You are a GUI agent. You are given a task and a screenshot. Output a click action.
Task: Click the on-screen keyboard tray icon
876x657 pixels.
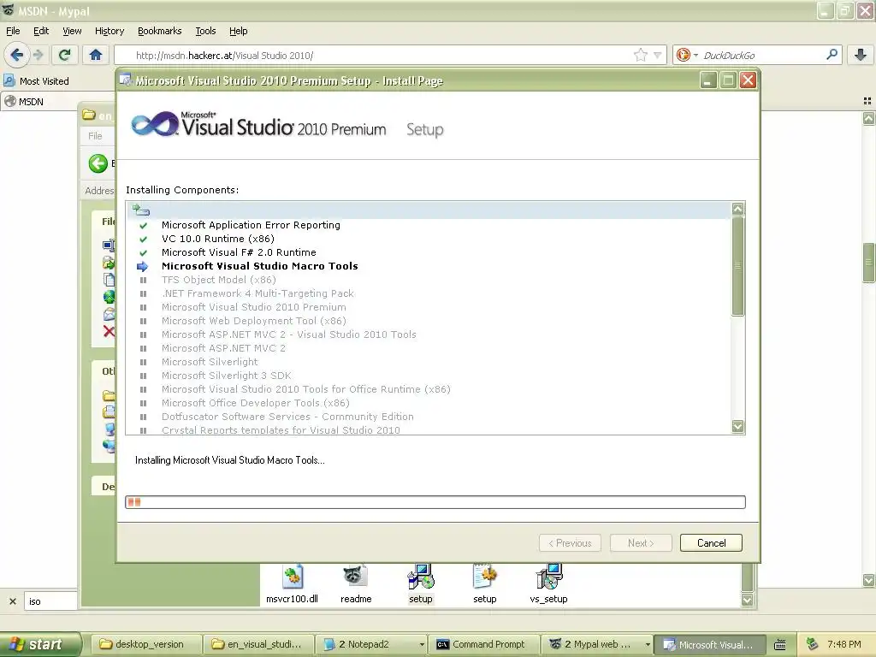pyautogui.click(x=780, y=645)
